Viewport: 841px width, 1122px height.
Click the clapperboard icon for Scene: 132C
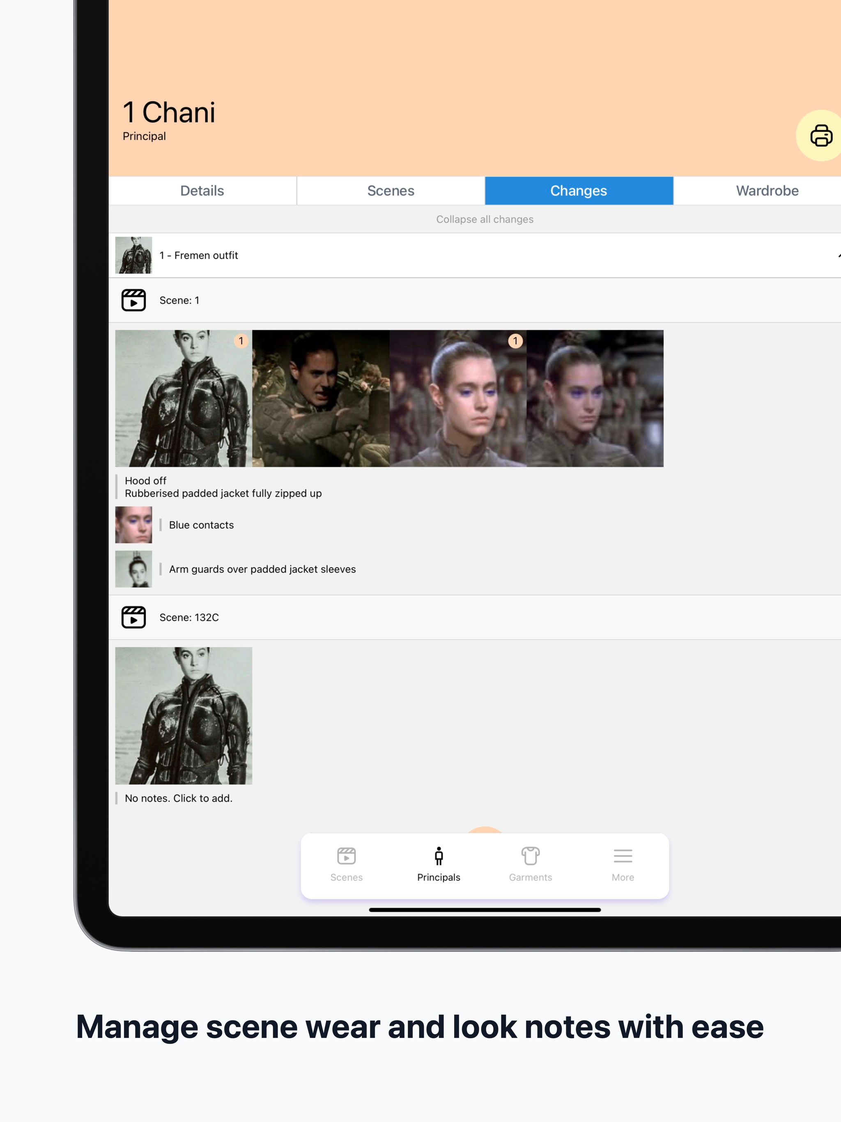pyautogui.click(x=133, y=617)
